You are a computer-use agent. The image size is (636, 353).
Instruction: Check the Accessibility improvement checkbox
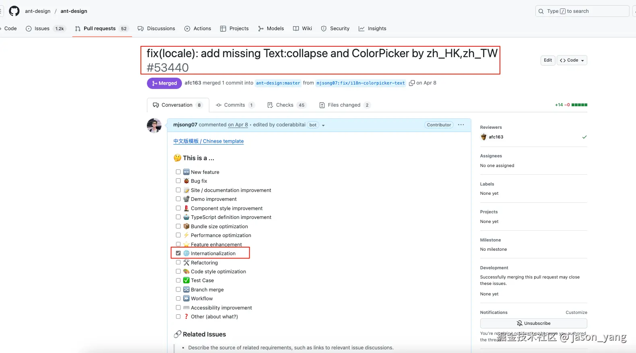point(178,308)
